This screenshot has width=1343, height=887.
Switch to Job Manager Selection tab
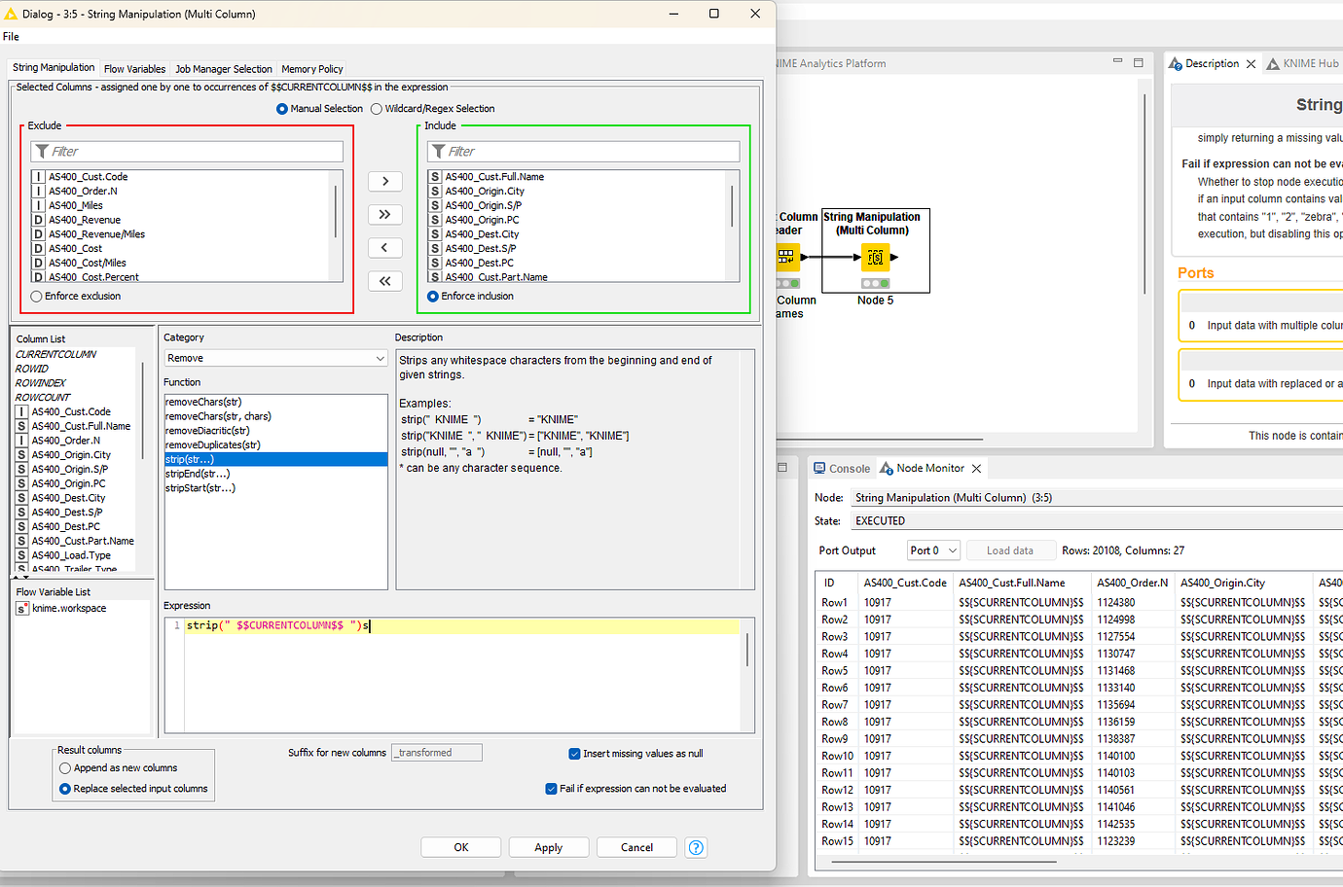pos(224,69)
